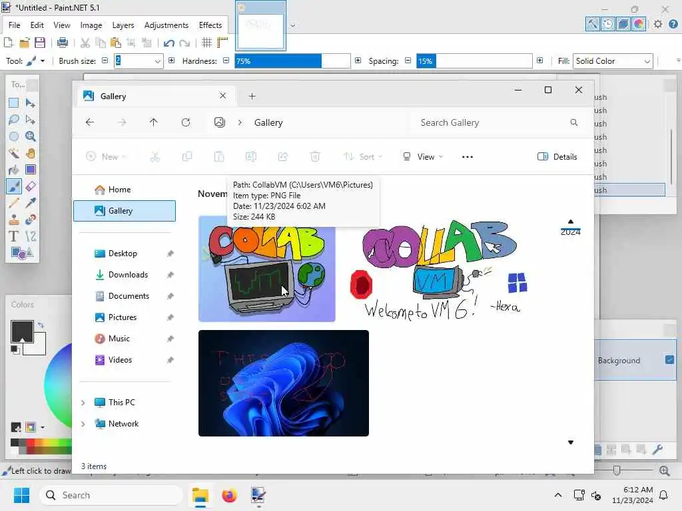Open the Adjustments menu
Image resolution: width=682 pixels, height=511 pixels.
pos(167,25)
